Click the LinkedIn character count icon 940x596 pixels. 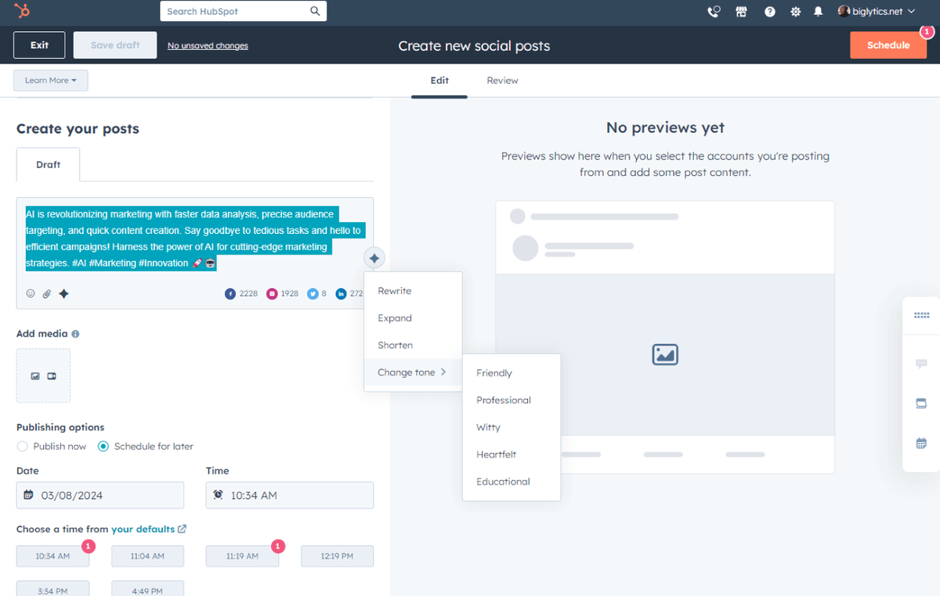coord(341,294)
